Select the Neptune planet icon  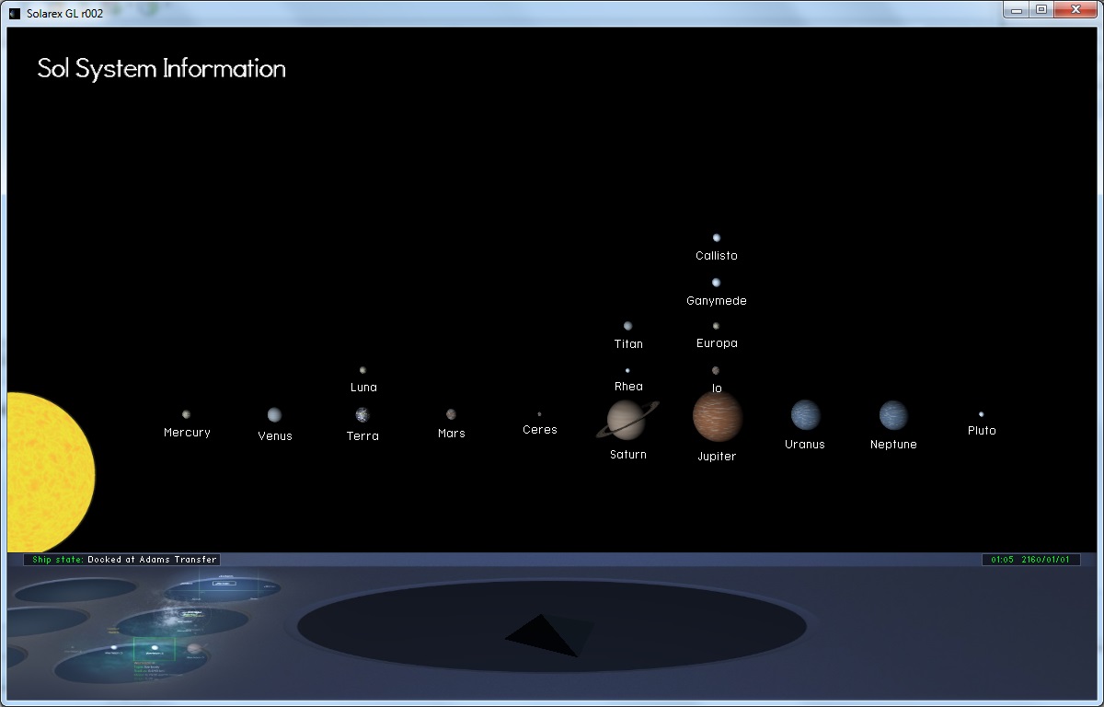[892, 415]
